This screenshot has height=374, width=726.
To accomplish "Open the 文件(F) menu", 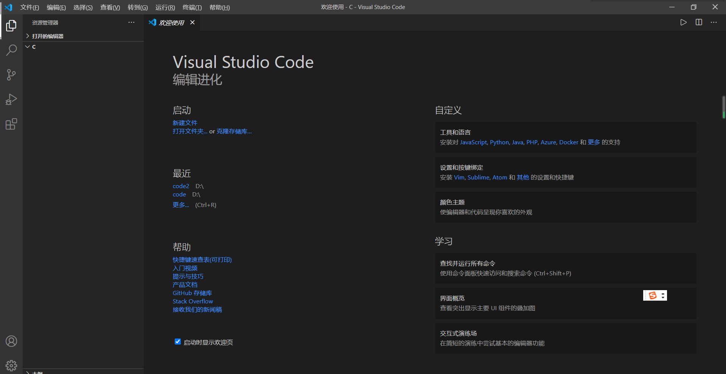I will tap(29, 7).
